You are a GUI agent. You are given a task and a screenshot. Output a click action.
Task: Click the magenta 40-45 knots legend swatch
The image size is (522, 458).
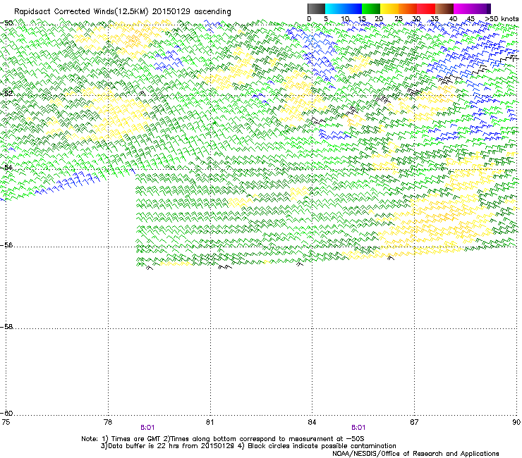(463, 8)
